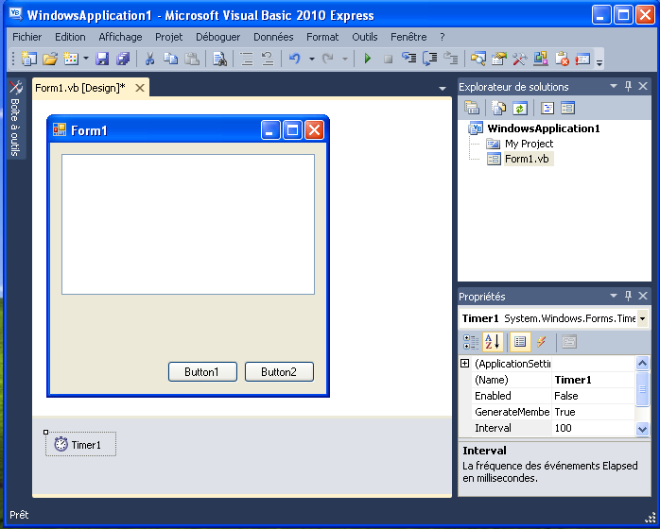Open the Redo history dropdown arrow

pos(345,59)
